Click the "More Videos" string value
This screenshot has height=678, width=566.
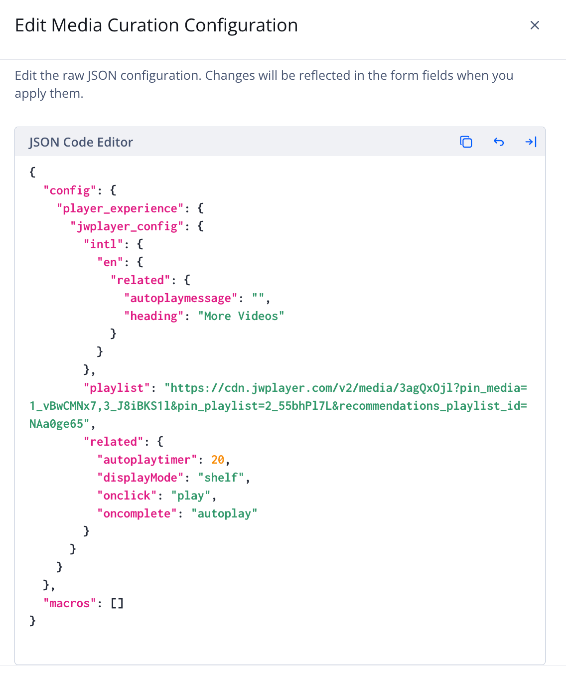click(x=241, y=316)
